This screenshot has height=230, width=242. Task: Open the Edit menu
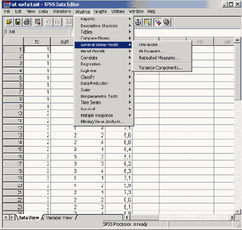click(18, 11)
